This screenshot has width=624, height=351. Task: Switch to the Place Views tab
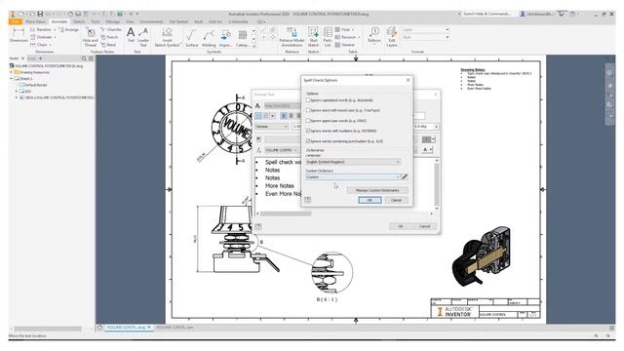(36, 21)
